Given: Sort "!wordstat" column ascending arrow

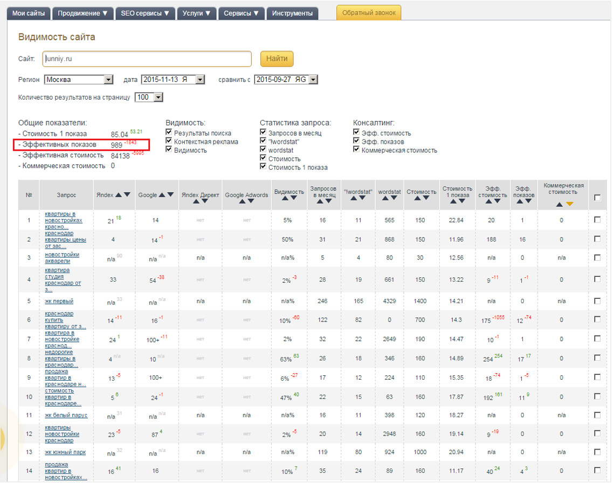Looking at the screenshot, I should pos(354,198).
